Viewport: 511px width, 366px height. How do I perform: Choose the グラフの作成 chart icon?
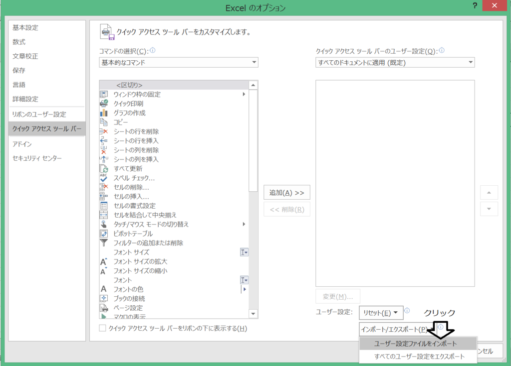point(104,113)
